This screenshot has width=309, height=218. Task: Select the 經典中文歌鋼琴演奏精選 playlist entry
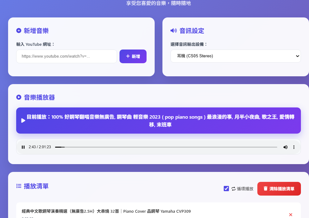[x=106, y=211]
